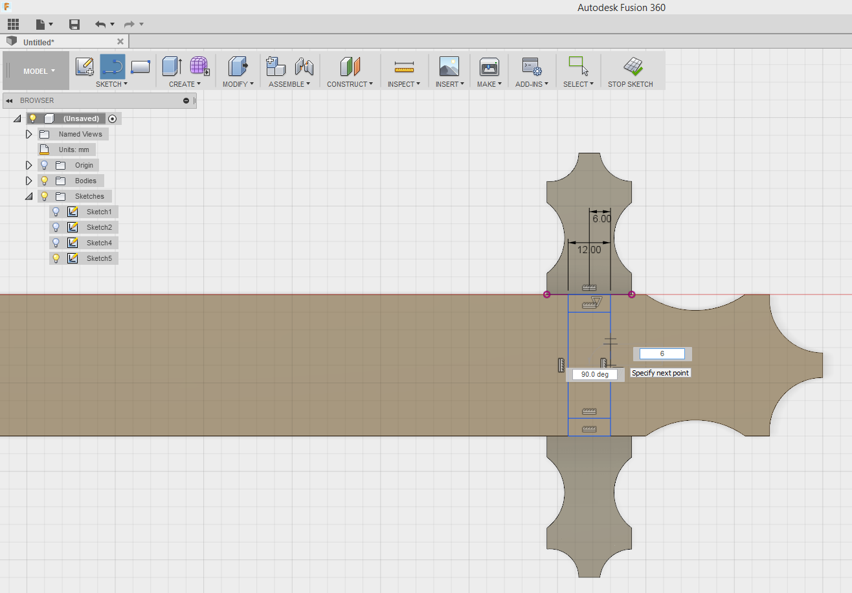This screenshot has height=593, width=852.
Task: Activate the (Unsaved) component radio button
Action: click(x=113, y=118)
